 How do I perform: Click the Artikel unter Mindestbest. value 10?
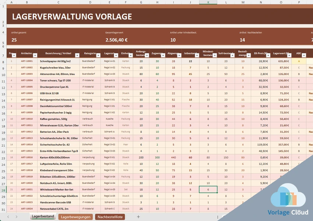tap(173, 40)
